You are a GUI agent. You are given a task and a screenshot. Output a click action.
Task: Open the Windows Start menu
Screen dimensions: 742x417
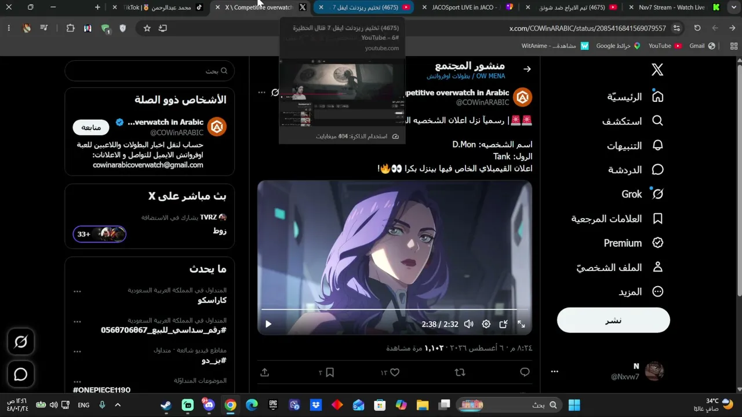tap(574, 405)
